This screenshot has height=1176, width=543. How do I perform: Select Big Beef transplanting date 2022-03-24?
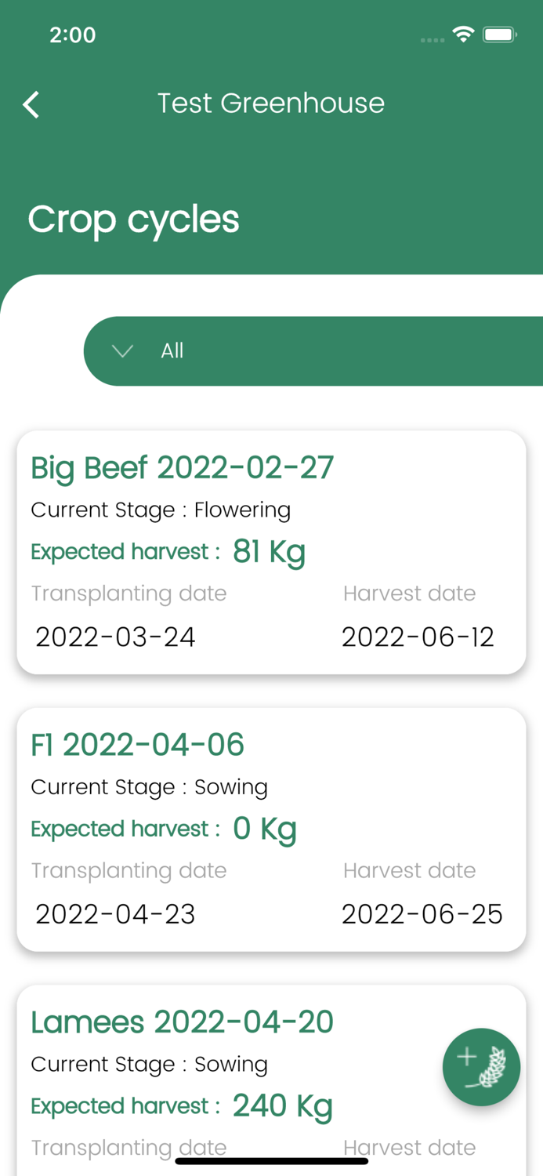pos(115,637)
